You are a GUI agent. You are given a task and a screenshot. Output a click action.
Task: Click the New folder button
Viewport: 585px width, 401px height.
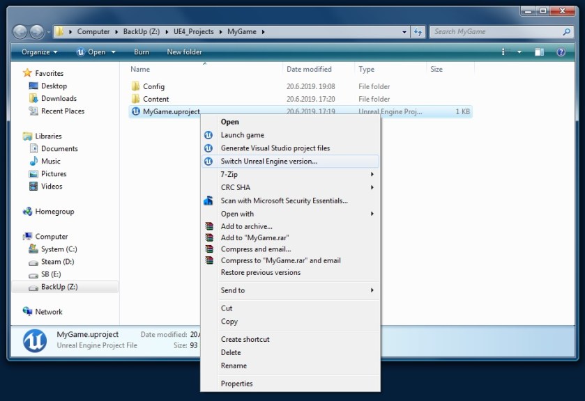pyautogui.click(x=184, y=52)
